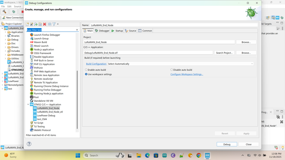This screenshot has width=285, height=160.
Task: Delete selected launch configuration with red X
Action: tap(45, 24)
